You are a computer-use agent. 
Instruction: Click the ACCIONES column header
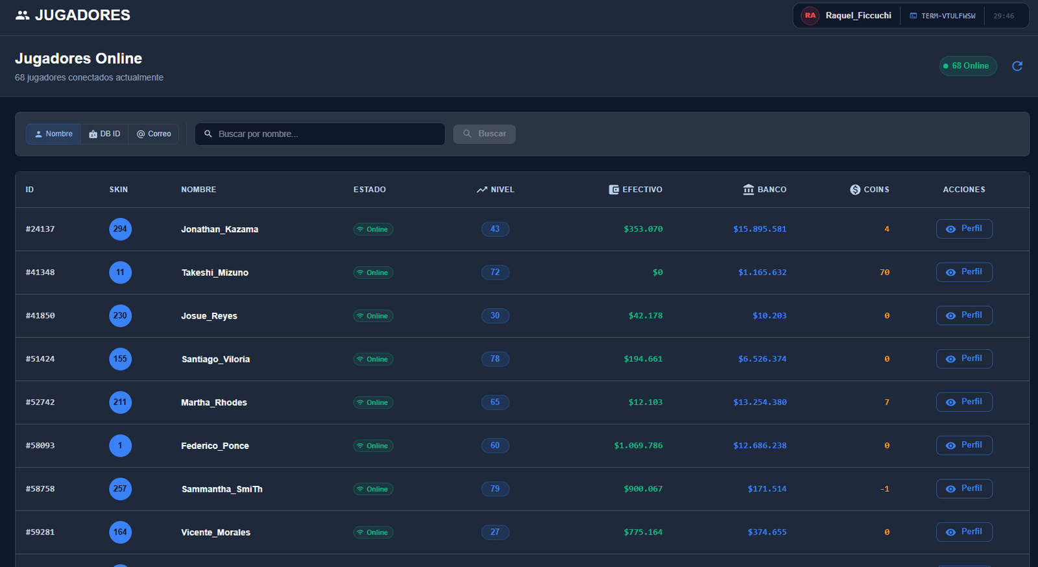point(964,189)
